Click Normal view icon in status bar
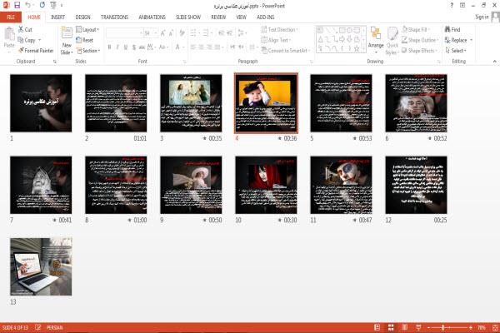This screenshot has height=333, width=500. [x=377, y=327]
